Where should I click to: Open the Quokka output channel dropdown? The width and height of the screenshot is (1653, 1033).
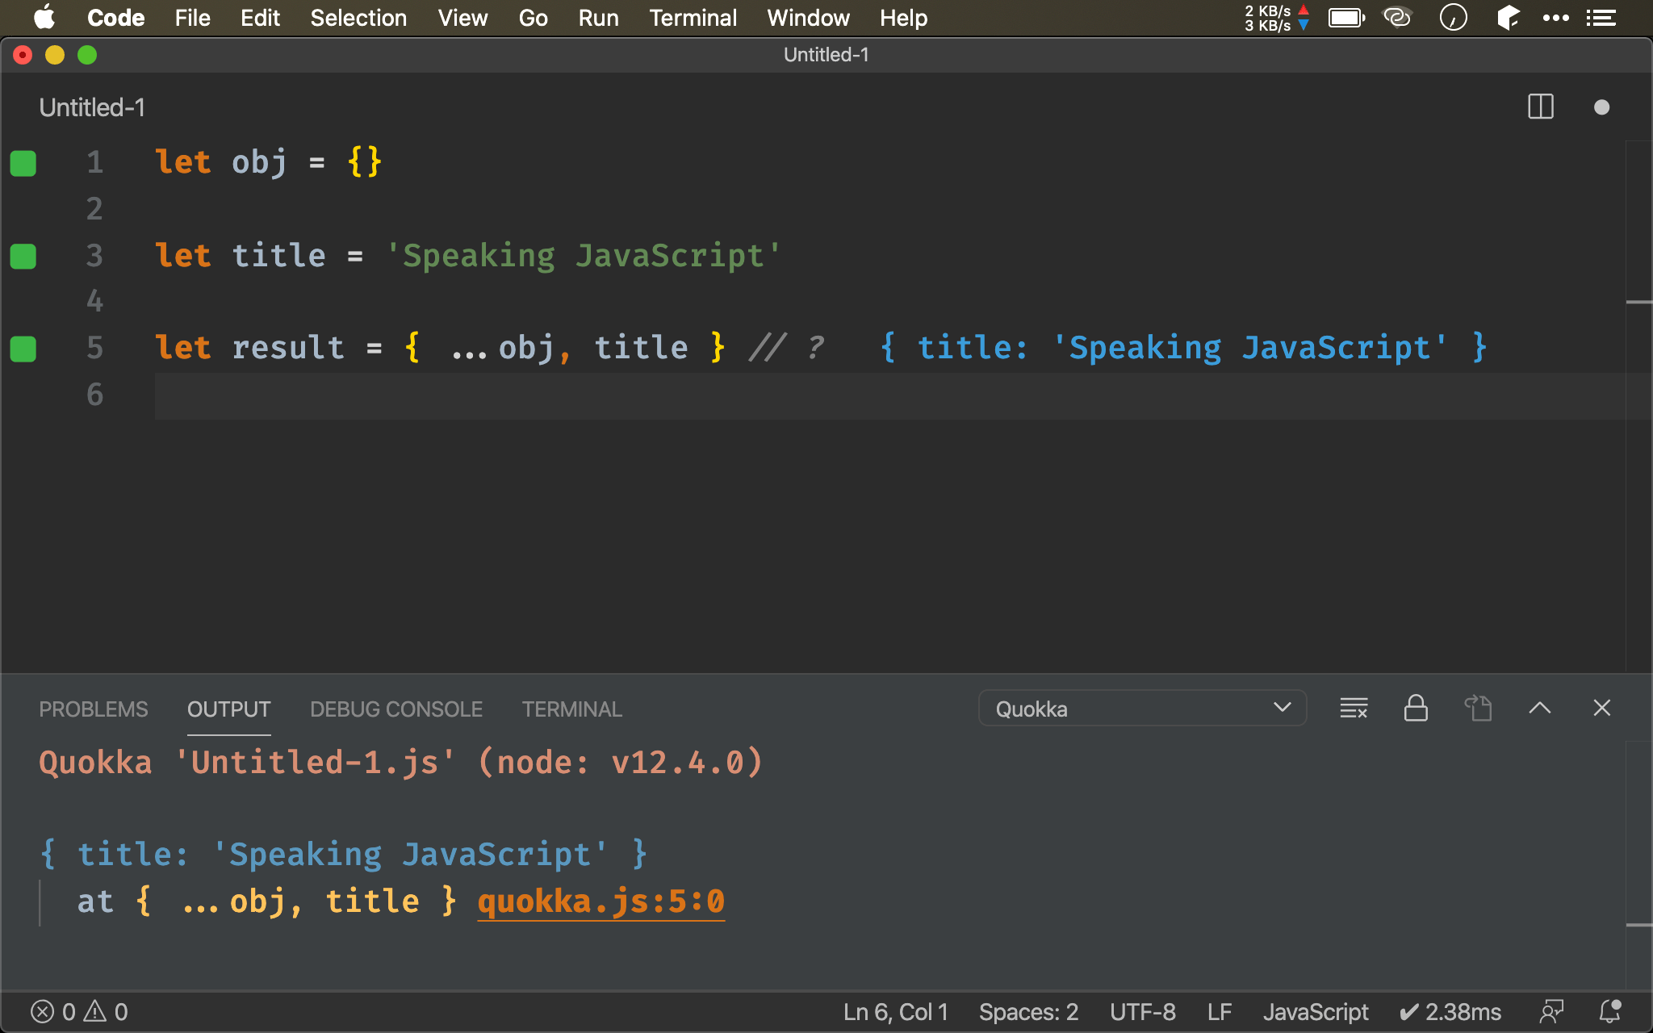tap(1141, 709)
